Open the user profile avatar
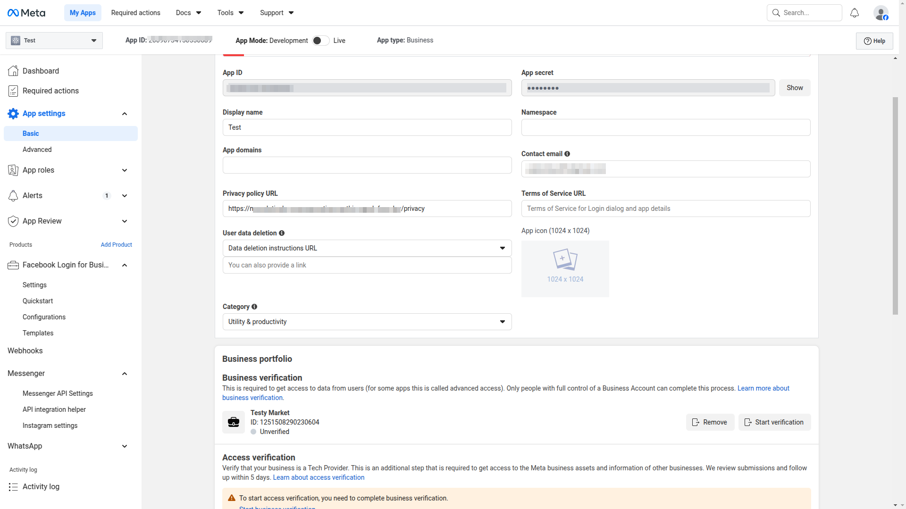Image resolution: width=906 pixels, height=509 pixels. coord(881,13)
